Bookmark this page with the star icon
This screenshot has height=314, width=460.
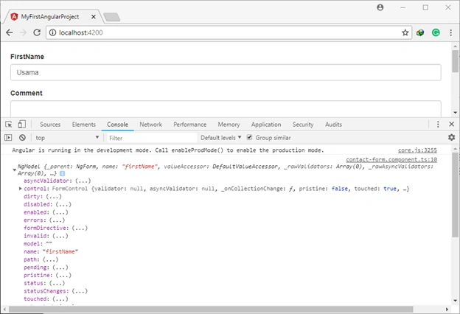tap(405, 32)
